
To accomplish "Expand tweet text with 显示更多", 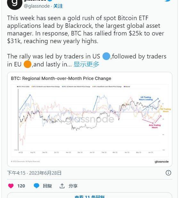I will 86,64.
